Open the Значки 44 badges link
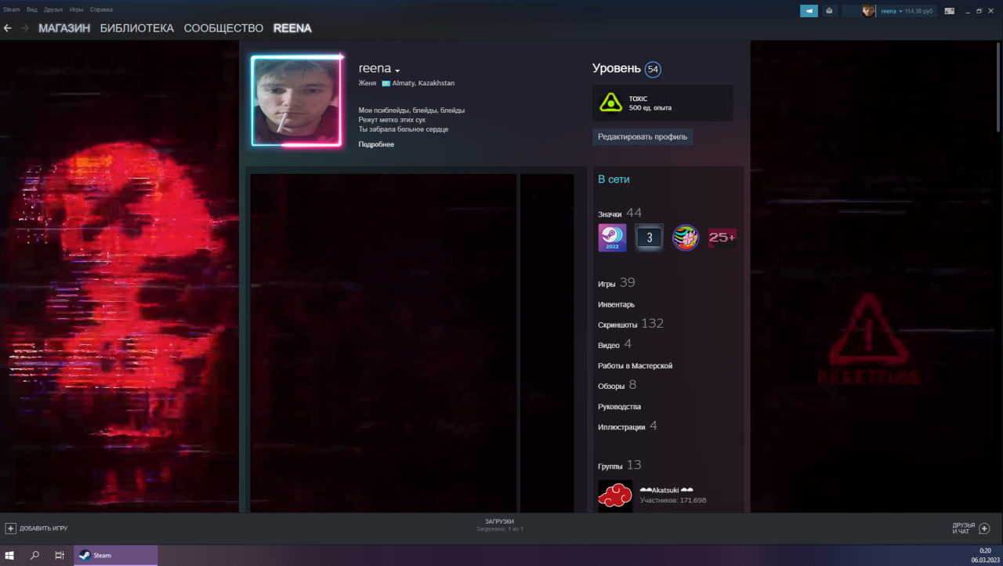 pos(619,213)
